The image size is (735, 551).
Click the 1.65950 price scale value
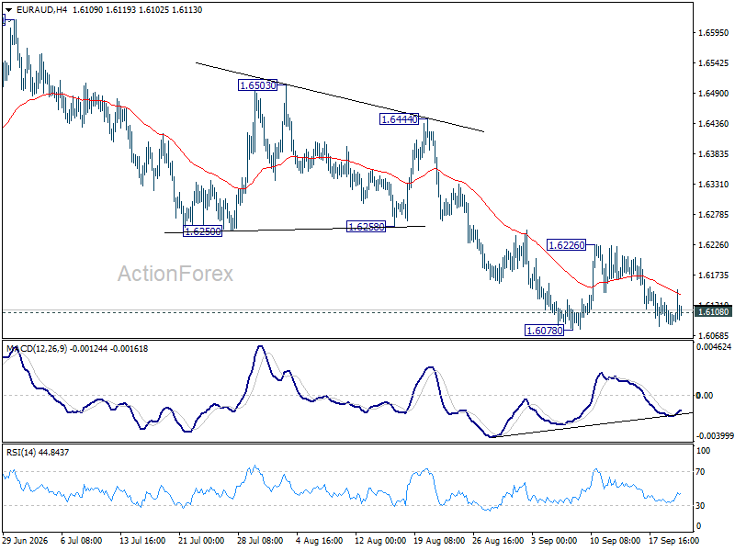714,33
